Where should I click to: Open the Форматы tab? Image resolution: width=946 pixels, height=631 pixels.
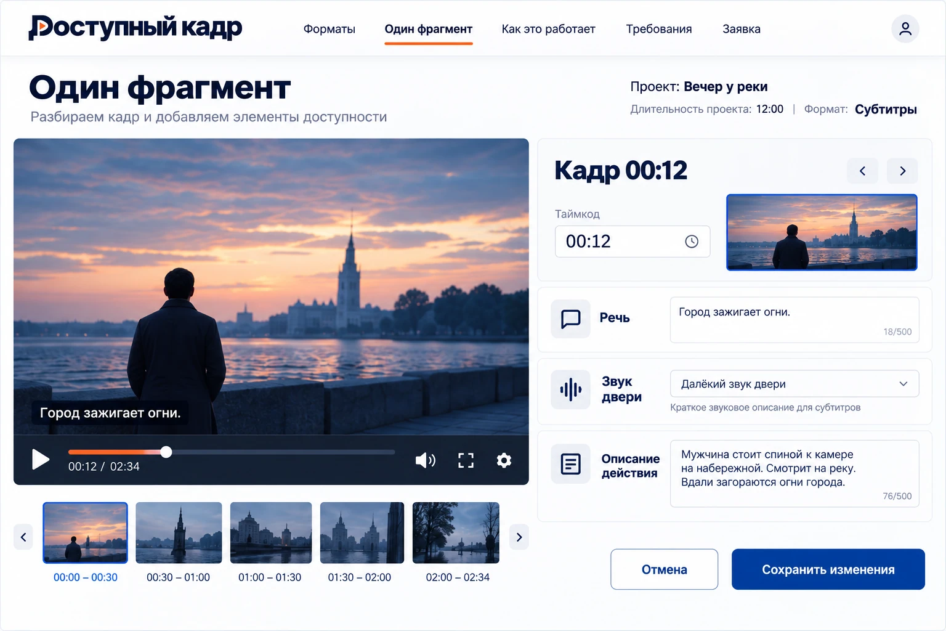pos(329,29)
